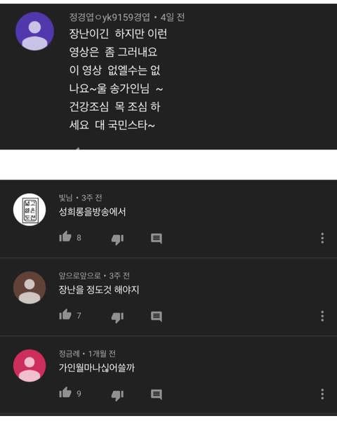
Task: Open 빛님's white profile avatar
Action: coord(29,210)
